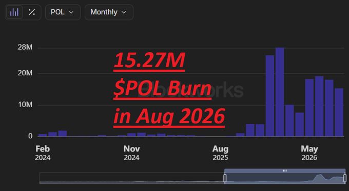Viewport: 349px width, 191px height.
Task: Open the POL denomination dropdown
Action: 63,12
